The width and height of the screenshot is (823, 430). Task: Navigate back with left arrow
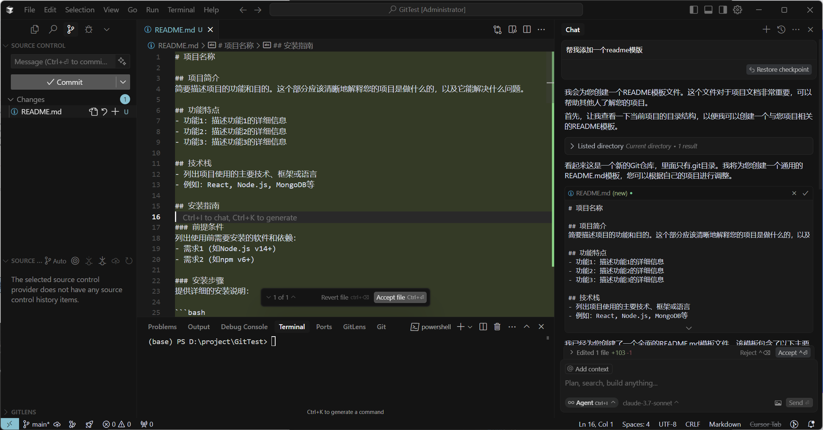[x=243, y=10]
